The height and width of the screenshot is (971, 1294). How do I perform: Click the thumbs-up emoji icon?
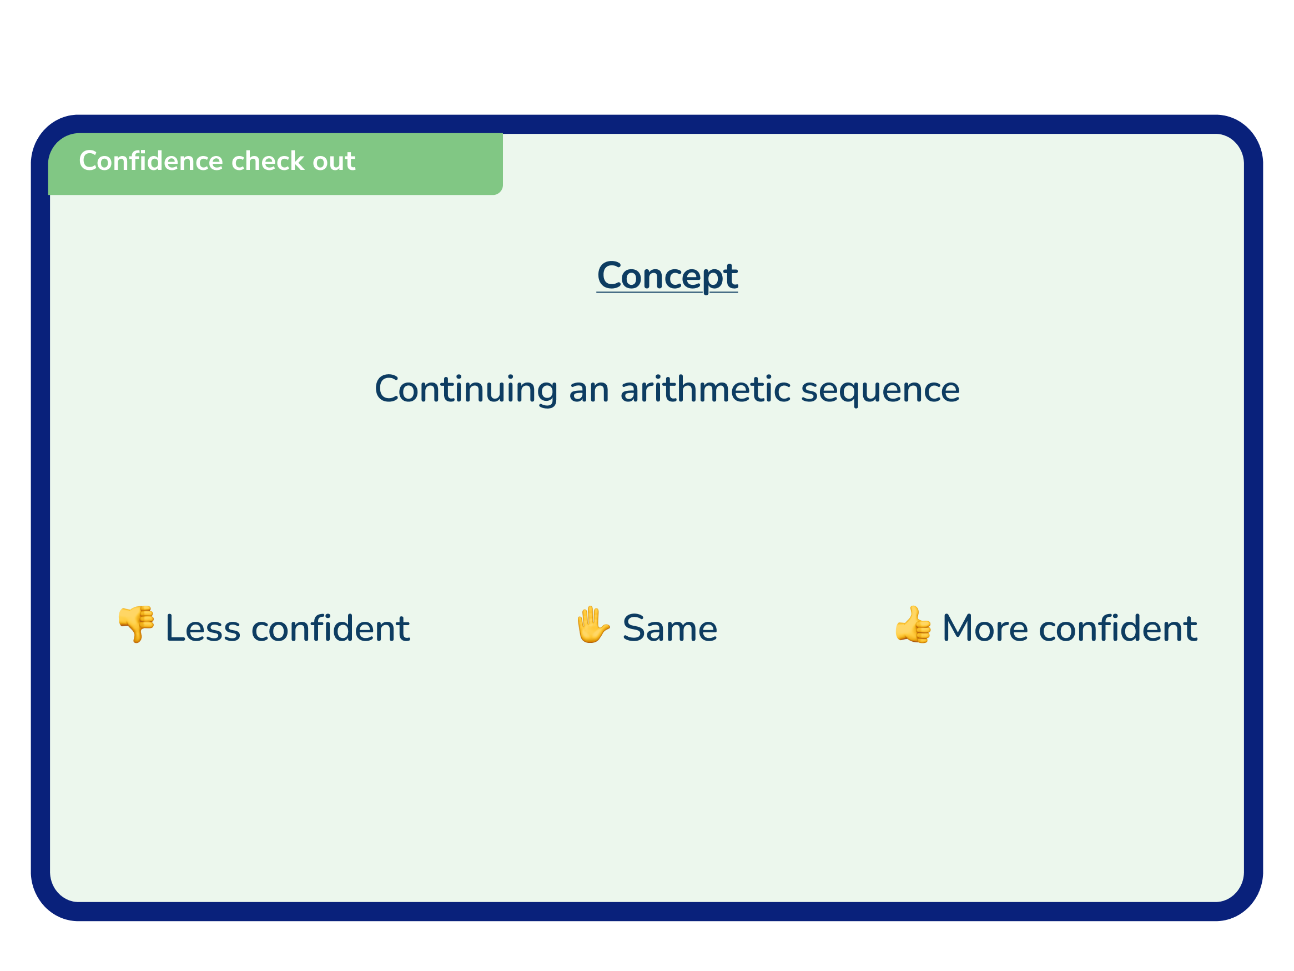tap(913, 625)
